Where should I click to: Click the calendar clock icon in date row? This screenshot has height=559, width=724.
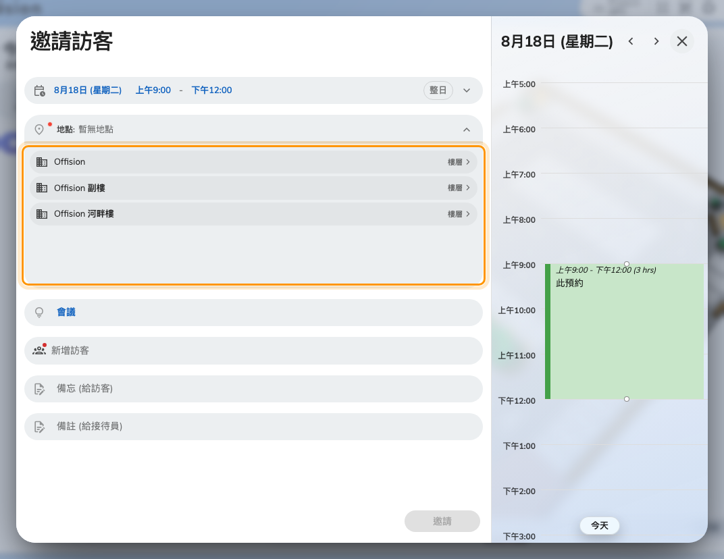[x=40, y=90]
